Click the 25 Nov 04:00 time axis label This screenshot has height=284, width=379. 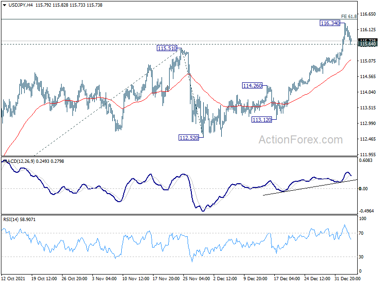(x=196, y=278)
